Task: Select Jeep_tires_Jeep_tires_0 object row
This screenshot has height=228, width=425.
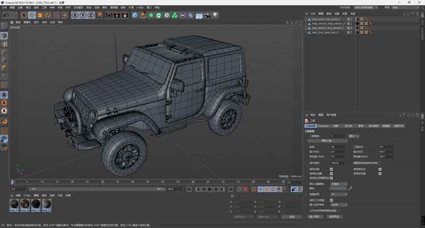Action: pyautogui.click(x=325, y=32)
